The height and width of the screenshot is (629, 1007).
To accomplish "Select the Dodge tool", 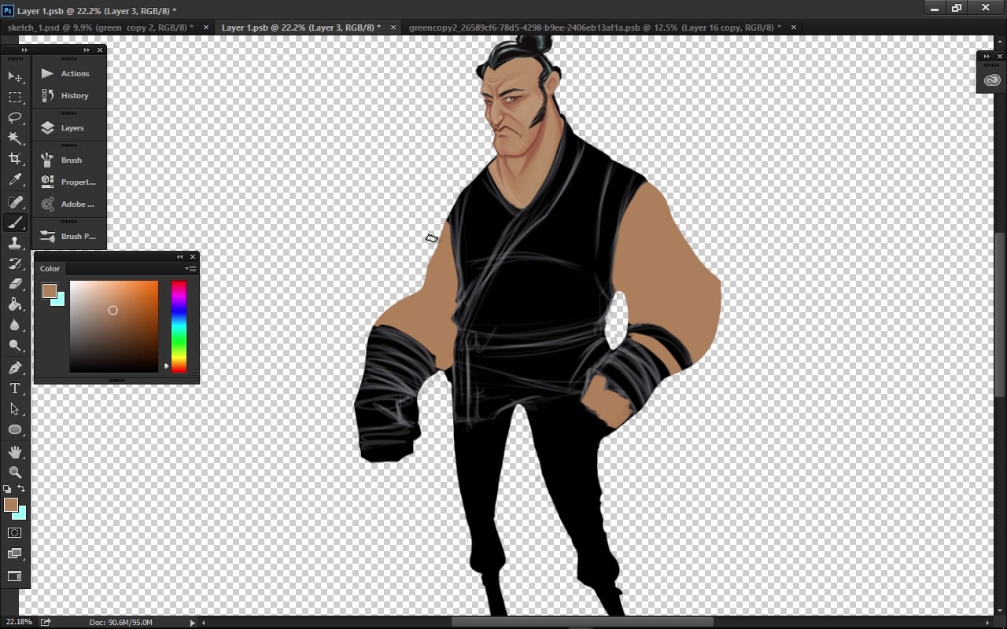I will click(x=15, y=345).
